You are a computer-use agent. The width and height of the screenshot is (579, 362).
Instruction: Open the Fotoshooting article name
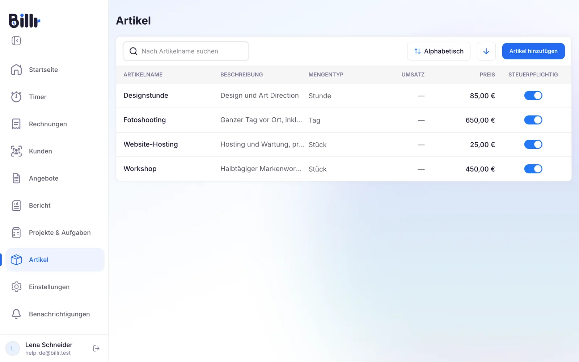coord(144,120)
